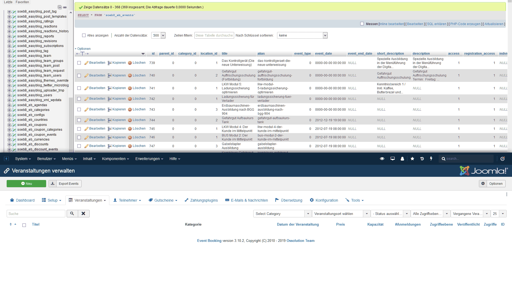The image size is (512, 288).
Task: Open the Anzahl der Datensätze dropdown
Action: tap(158, 35)
